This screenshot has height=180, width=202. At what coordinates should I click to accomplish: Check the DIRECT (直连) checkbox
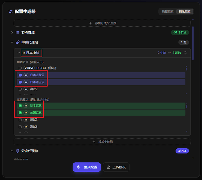[20, 68]
